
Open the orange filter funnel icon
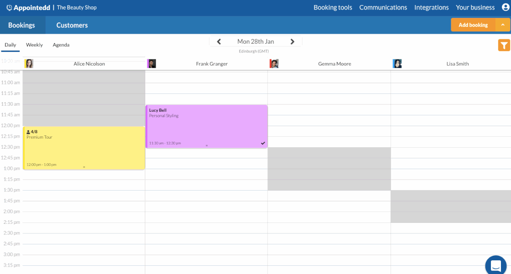(x=504, y=45)
